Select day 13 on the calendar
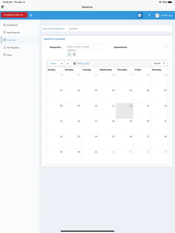The height and width of the screenshot is (233, 175). 142,111
